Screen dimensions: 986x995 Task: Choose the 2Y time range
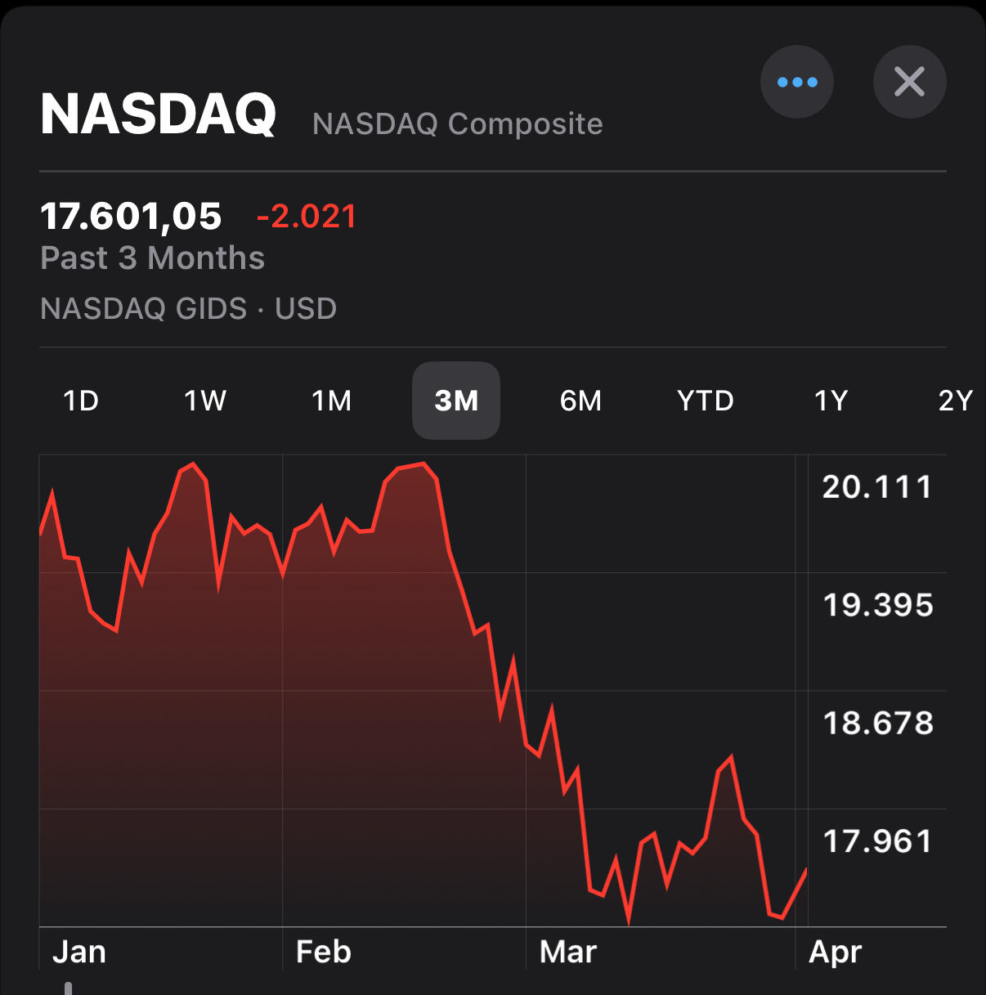(x=955, y=401)
